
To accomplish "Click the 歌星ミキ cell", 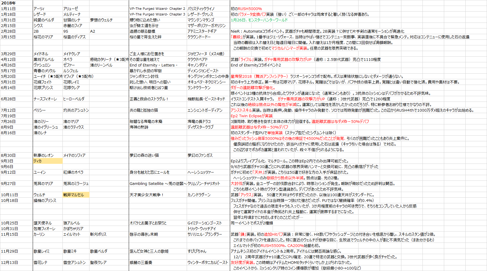I will coord(76,251).
